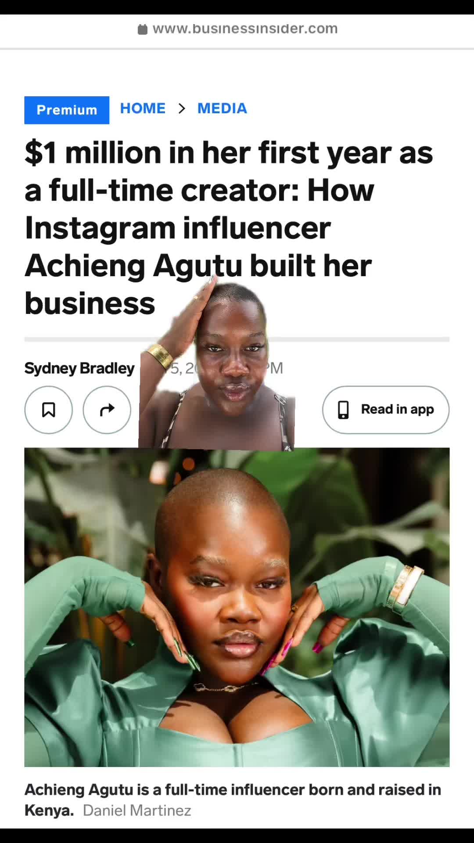Click the chevron between HOME and MEDIA
Image resolution: width=474 pixels, height=843 pixels.
tap(182, 108)
